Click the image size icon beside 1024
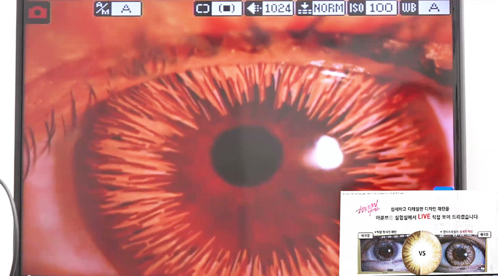 pyautogui.click(x=253, y=8)
